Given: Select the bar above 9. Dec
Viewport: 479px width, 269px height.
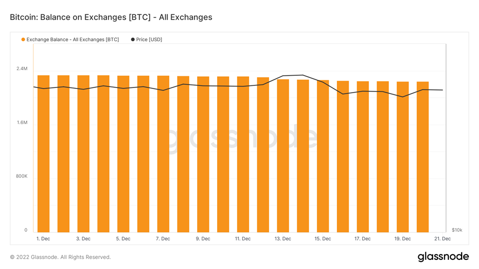Looking at the screenshot, I should 203,154.
